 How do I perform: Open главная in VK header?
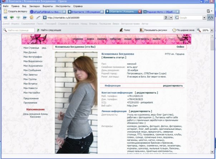[x=78, y=39]
